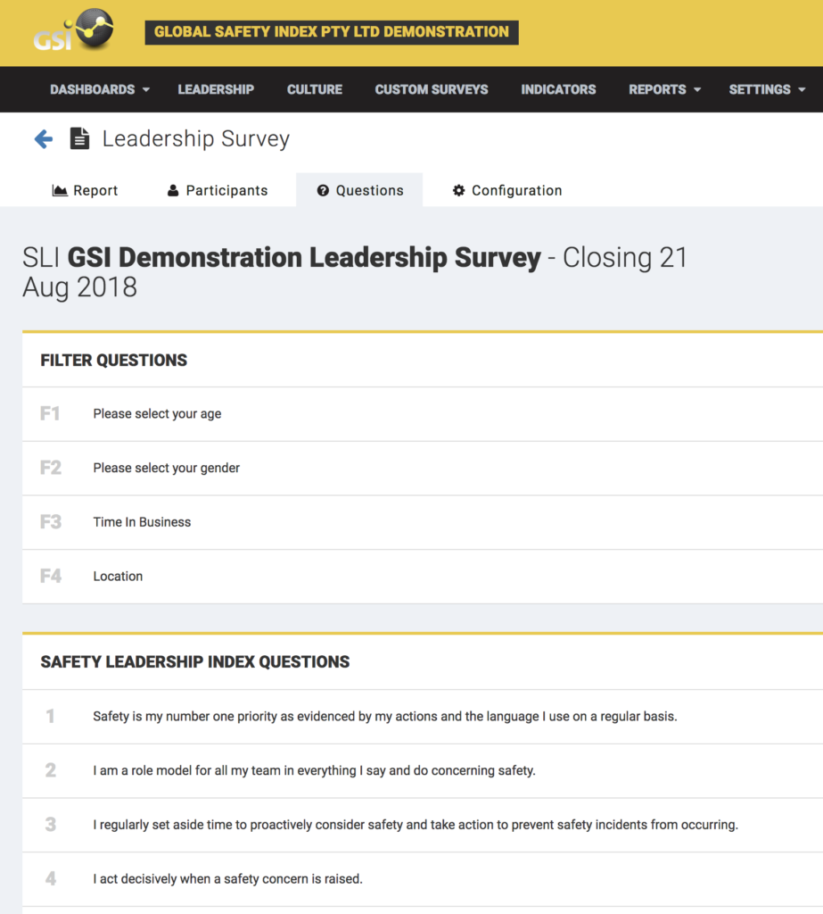Click the Global Safety Index demonstration banner
The width and height of the screenshot is (823, 914).
coord(332,32)
